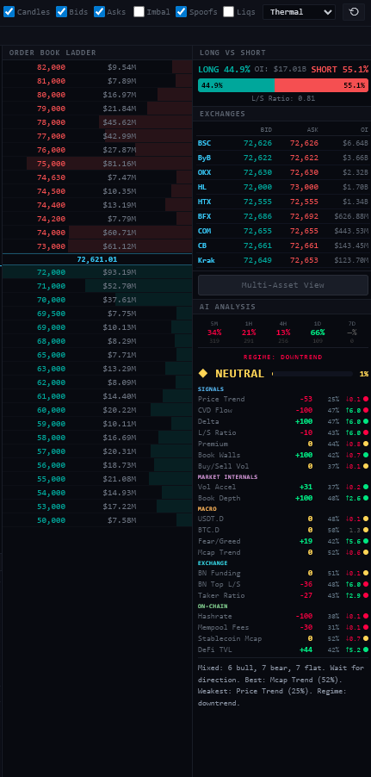Toggle the Asks checkbox

tap(100, 12)
